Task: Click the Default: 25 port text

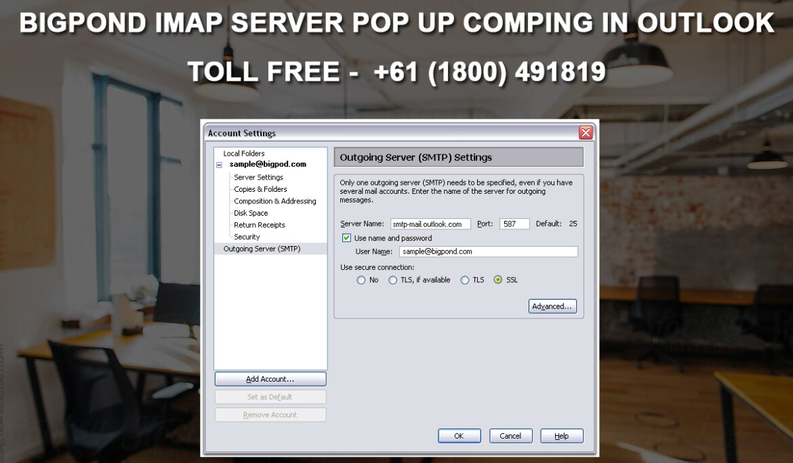Action: tap(556, 224)
